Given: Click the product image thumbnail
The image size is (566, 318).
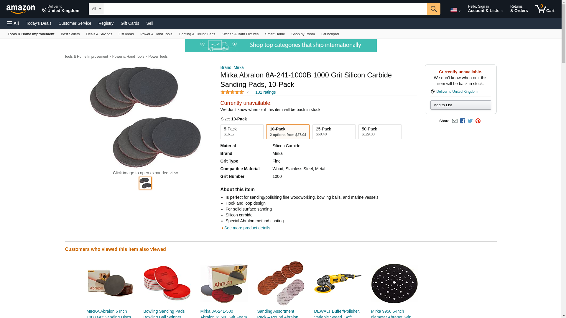Looking at the screenshot, I should point(145,183).
